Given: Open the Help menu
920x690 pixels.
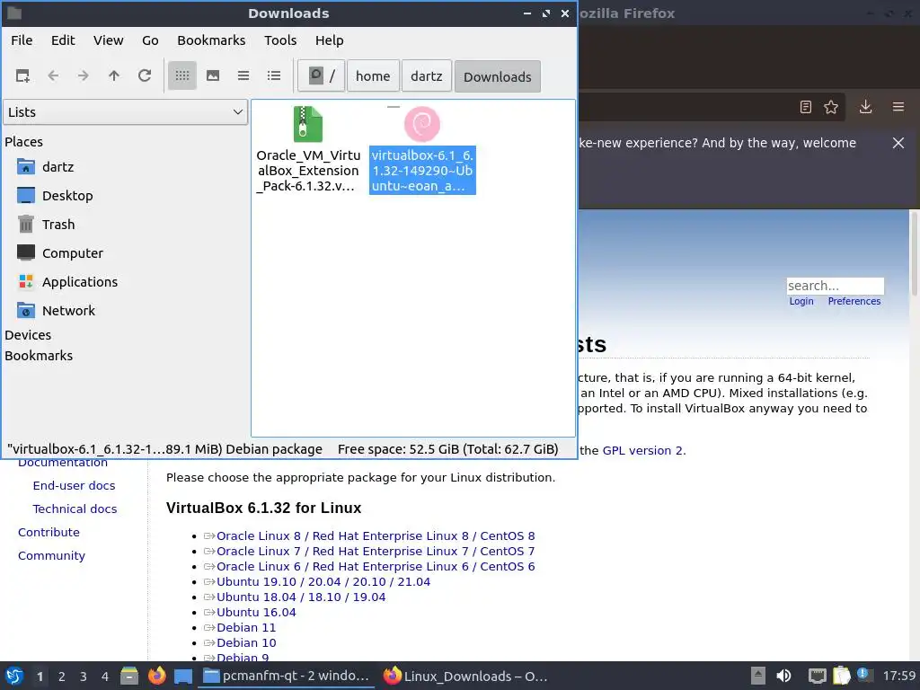Looking at the screenshot, I should tap(329, 40).
